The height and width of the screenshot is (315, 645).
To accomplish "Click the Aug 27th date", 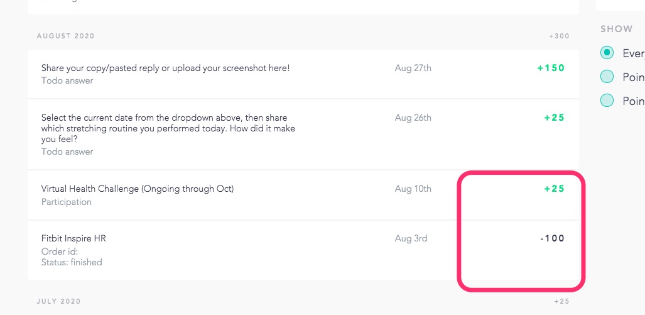I will (413, 69).
